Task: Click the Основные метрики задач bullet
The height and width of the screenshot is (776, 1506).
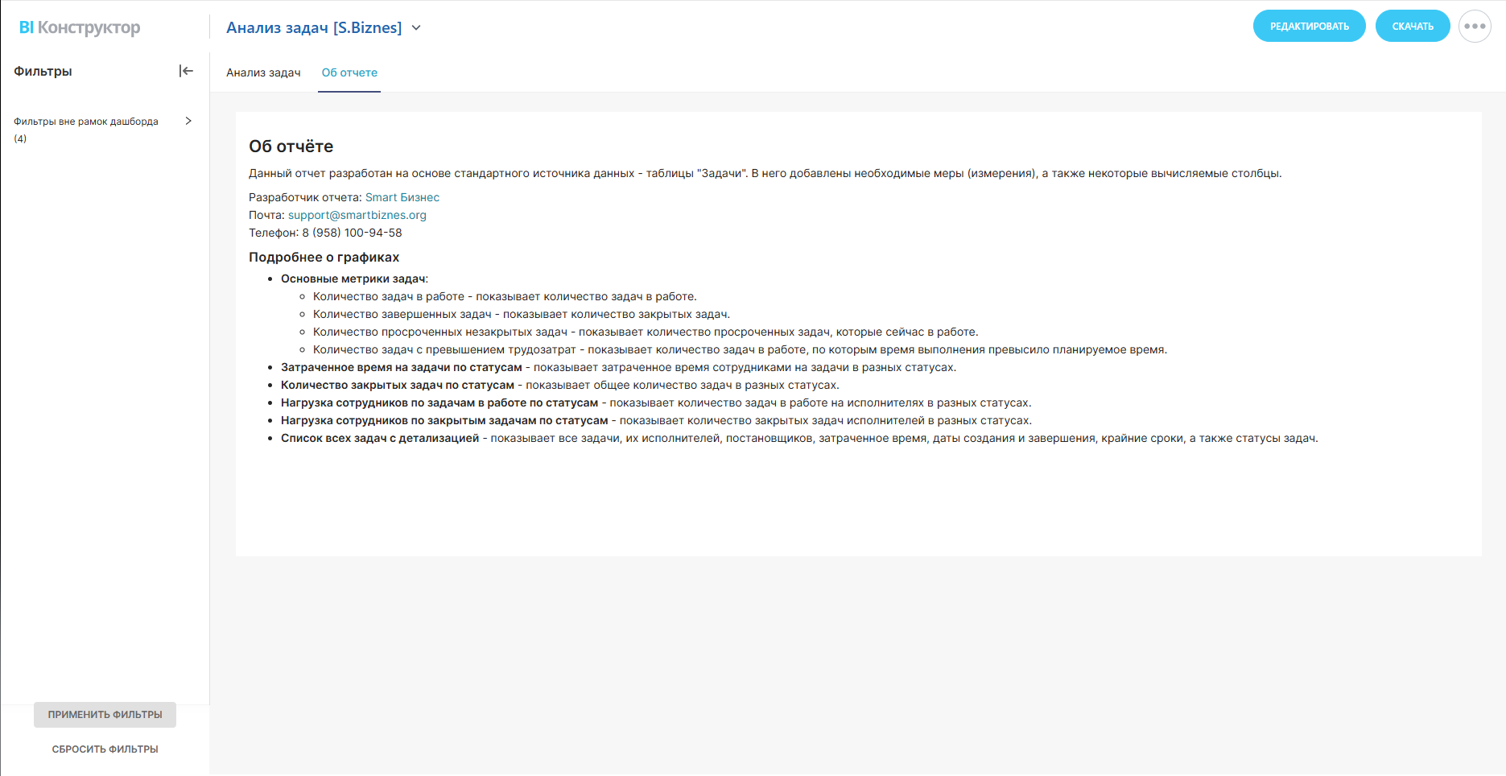Action: click(x=353, y=279)
